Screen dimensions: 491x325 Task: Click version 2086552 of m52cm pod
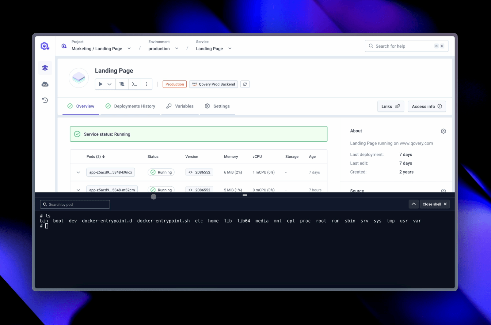pyautogui.click(x=199, y=189)
